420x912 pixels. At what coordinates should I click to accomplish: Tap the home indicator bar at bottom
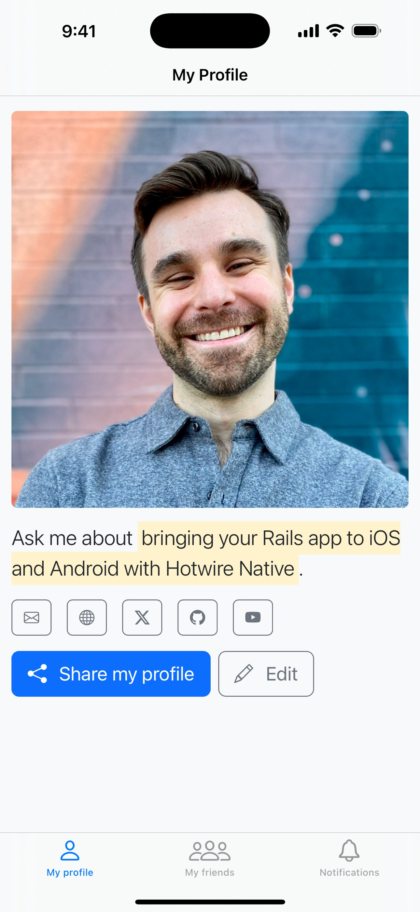coord(210,902)
